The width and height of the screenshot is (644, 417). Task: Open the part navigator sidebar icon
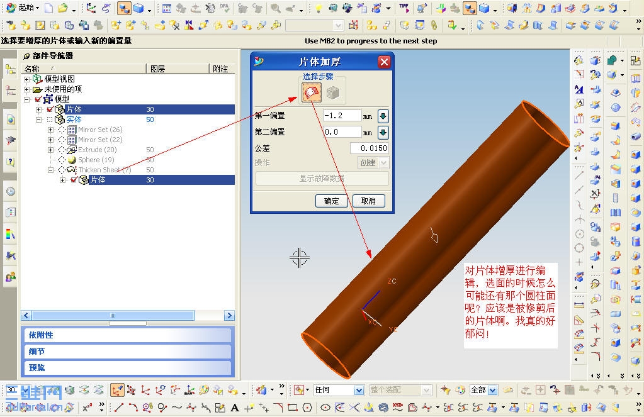coord(11,90)
